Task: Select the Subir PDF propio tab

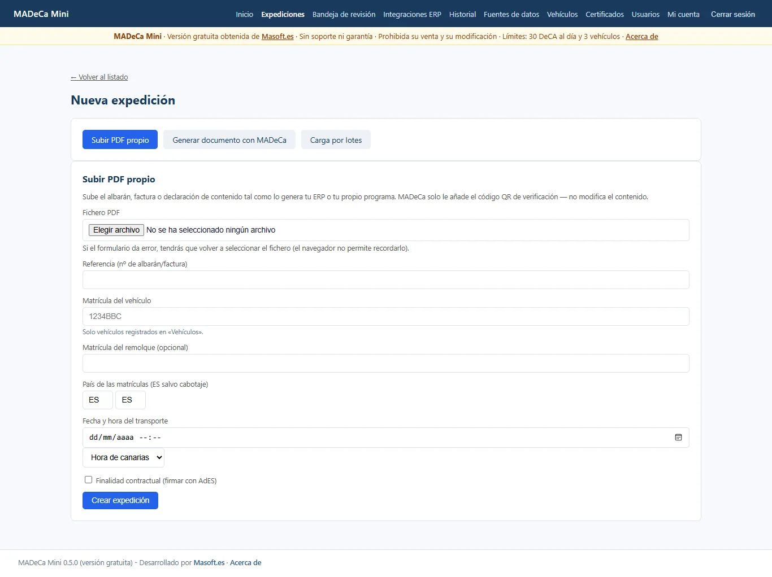Action: [120, 140]
